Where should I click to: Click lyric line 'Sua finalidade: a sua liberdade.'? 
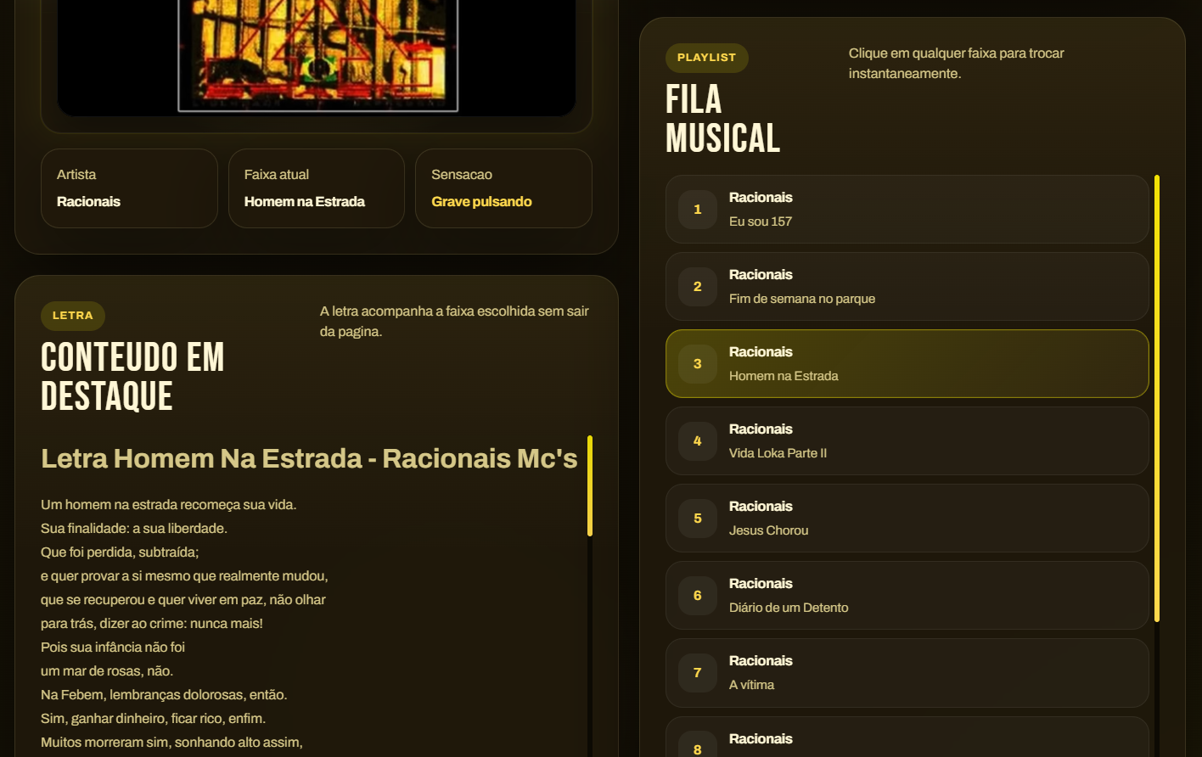pos(134,529)
